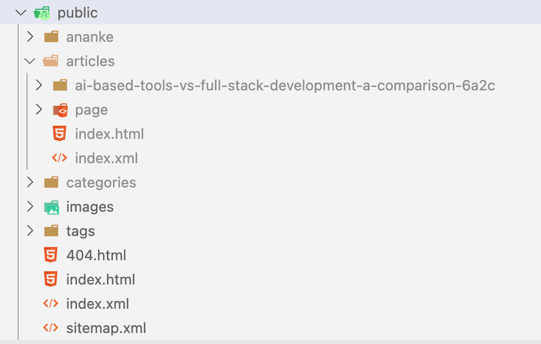The height and width of the screenshot is (344, 541).
Task: Expand the categories folder chevron
Action: click(29, 182)
